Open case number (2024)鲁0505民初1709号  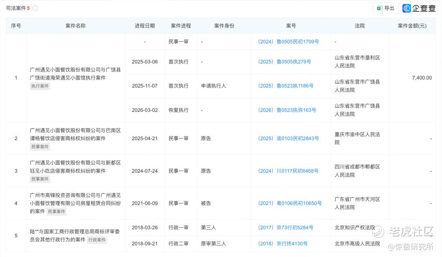(x=289, y=42)
